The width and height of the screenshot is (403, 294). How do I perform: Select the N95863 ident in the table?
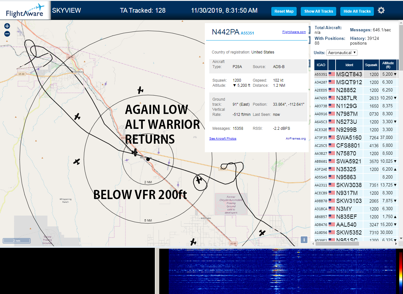click(x=346, y=177)
